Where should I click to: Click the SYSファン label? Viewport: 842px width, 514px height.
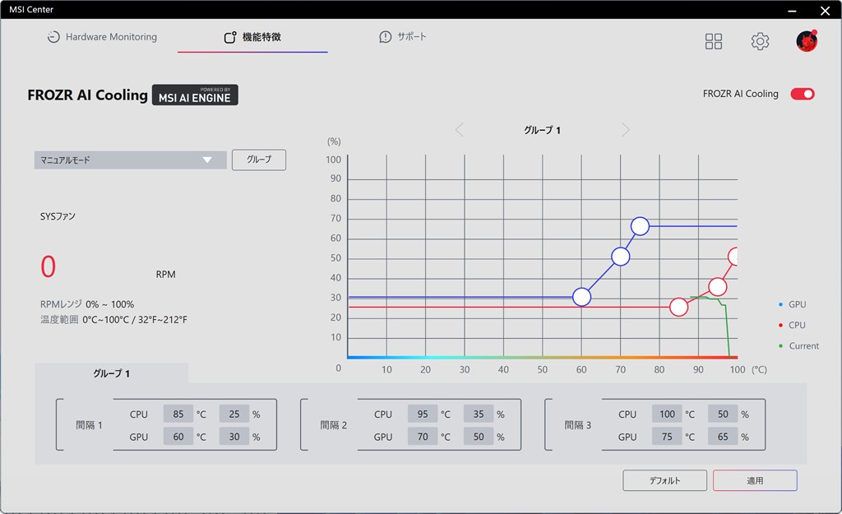click(58, 216)
